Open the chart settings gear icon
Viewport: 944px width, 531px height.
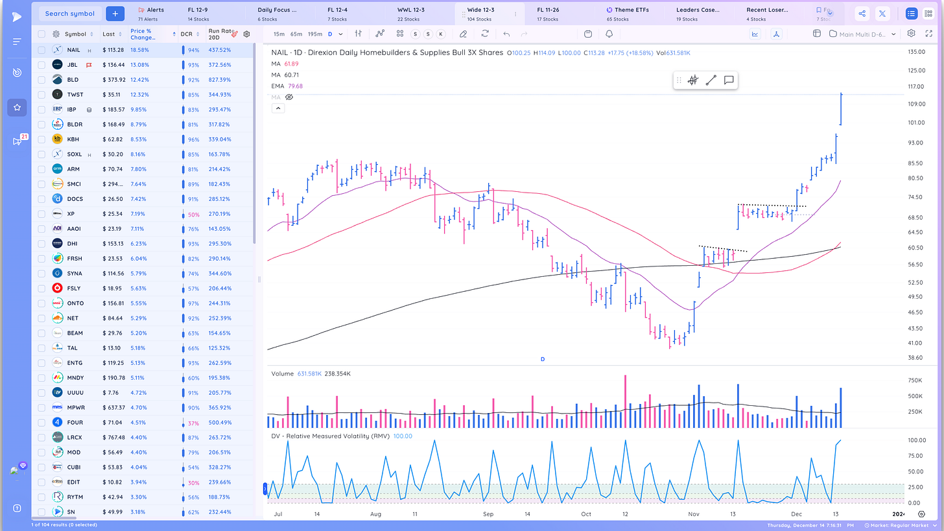coord(912,34)
